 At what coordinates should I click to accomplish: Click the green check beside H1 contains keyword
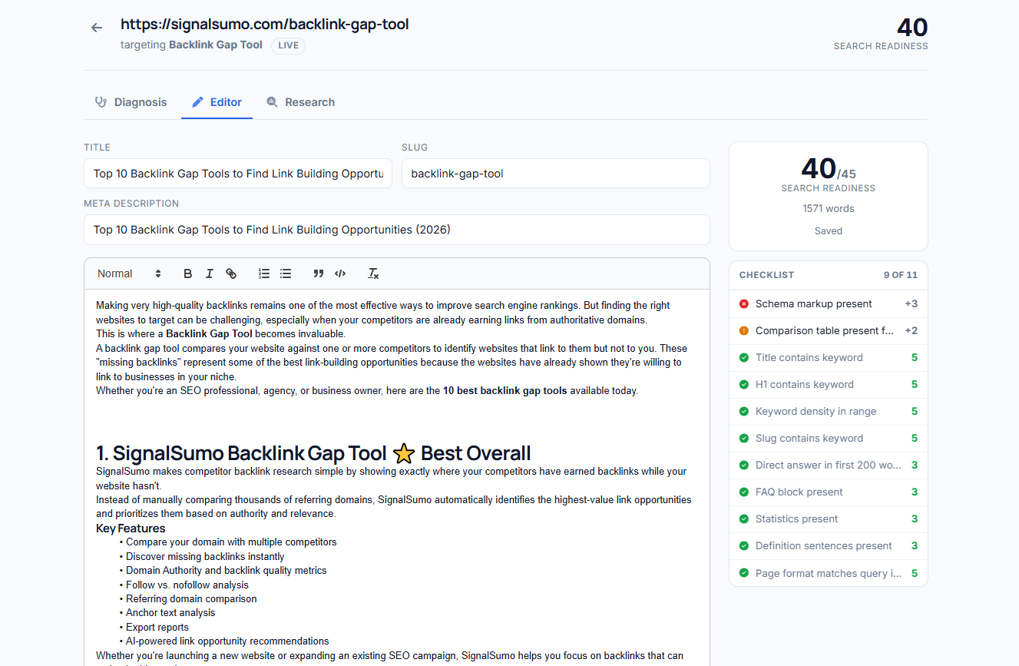[743, 385]
